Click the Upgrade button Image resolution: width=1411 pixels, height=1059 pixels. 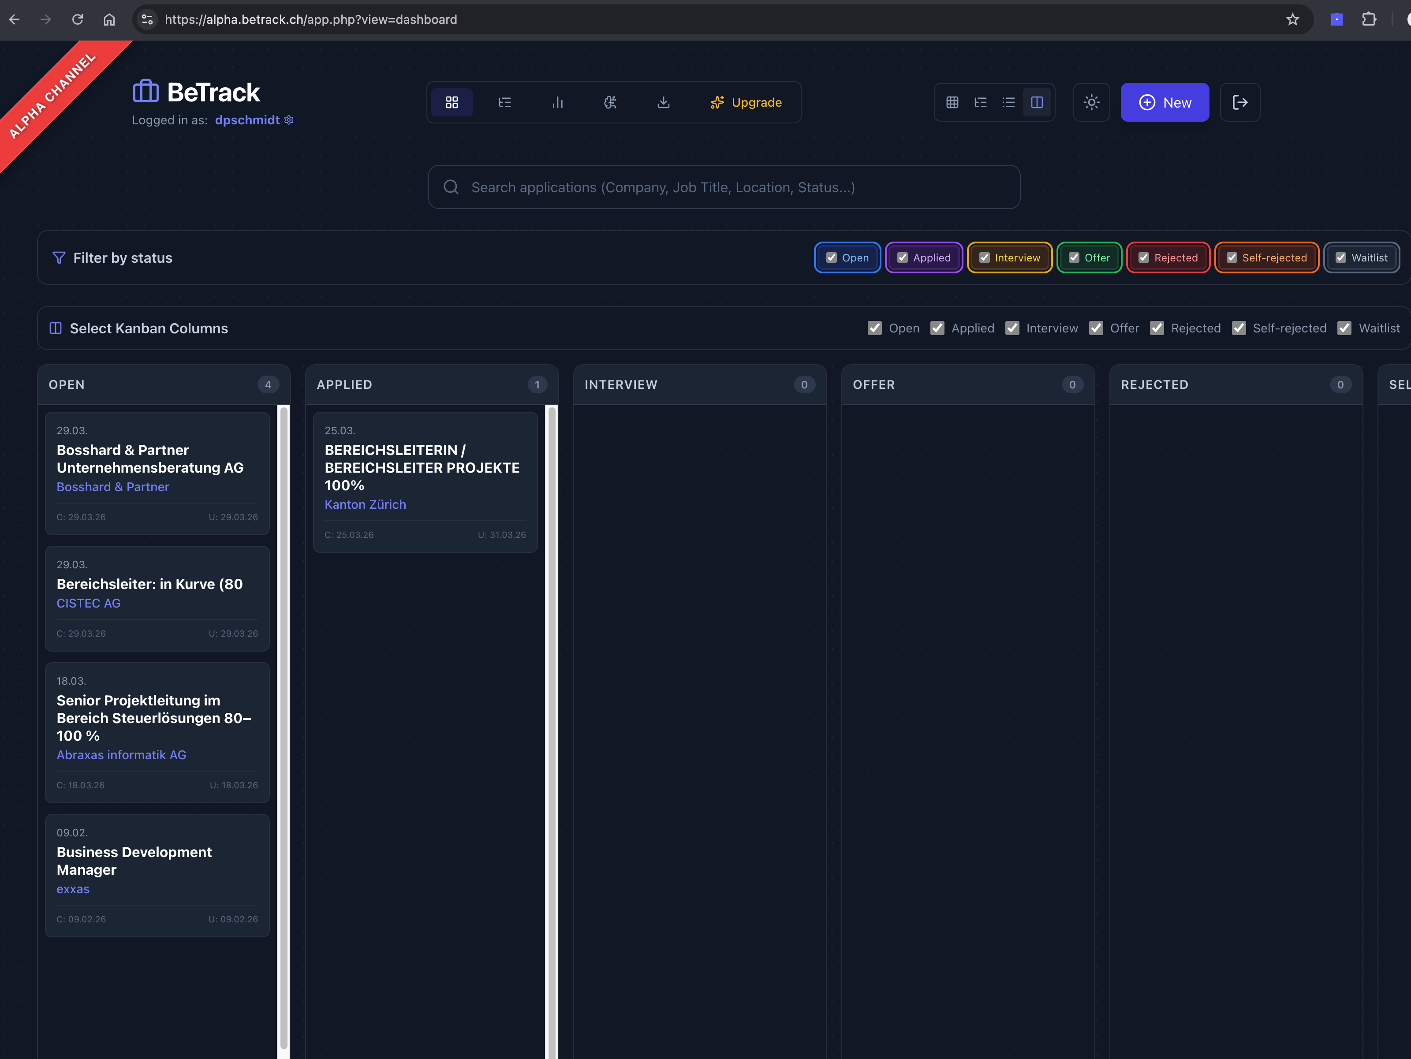[747, 102]
